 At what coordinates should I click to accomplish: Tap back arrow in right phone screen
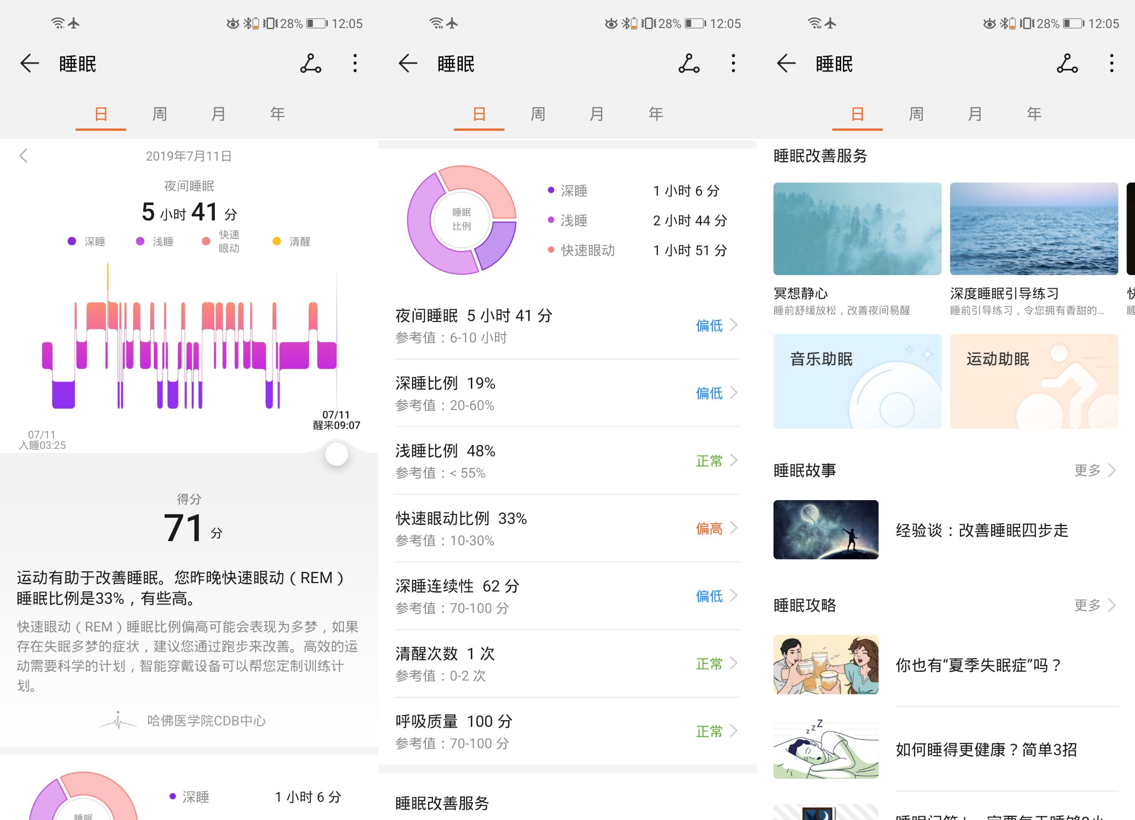click(786, 64)
